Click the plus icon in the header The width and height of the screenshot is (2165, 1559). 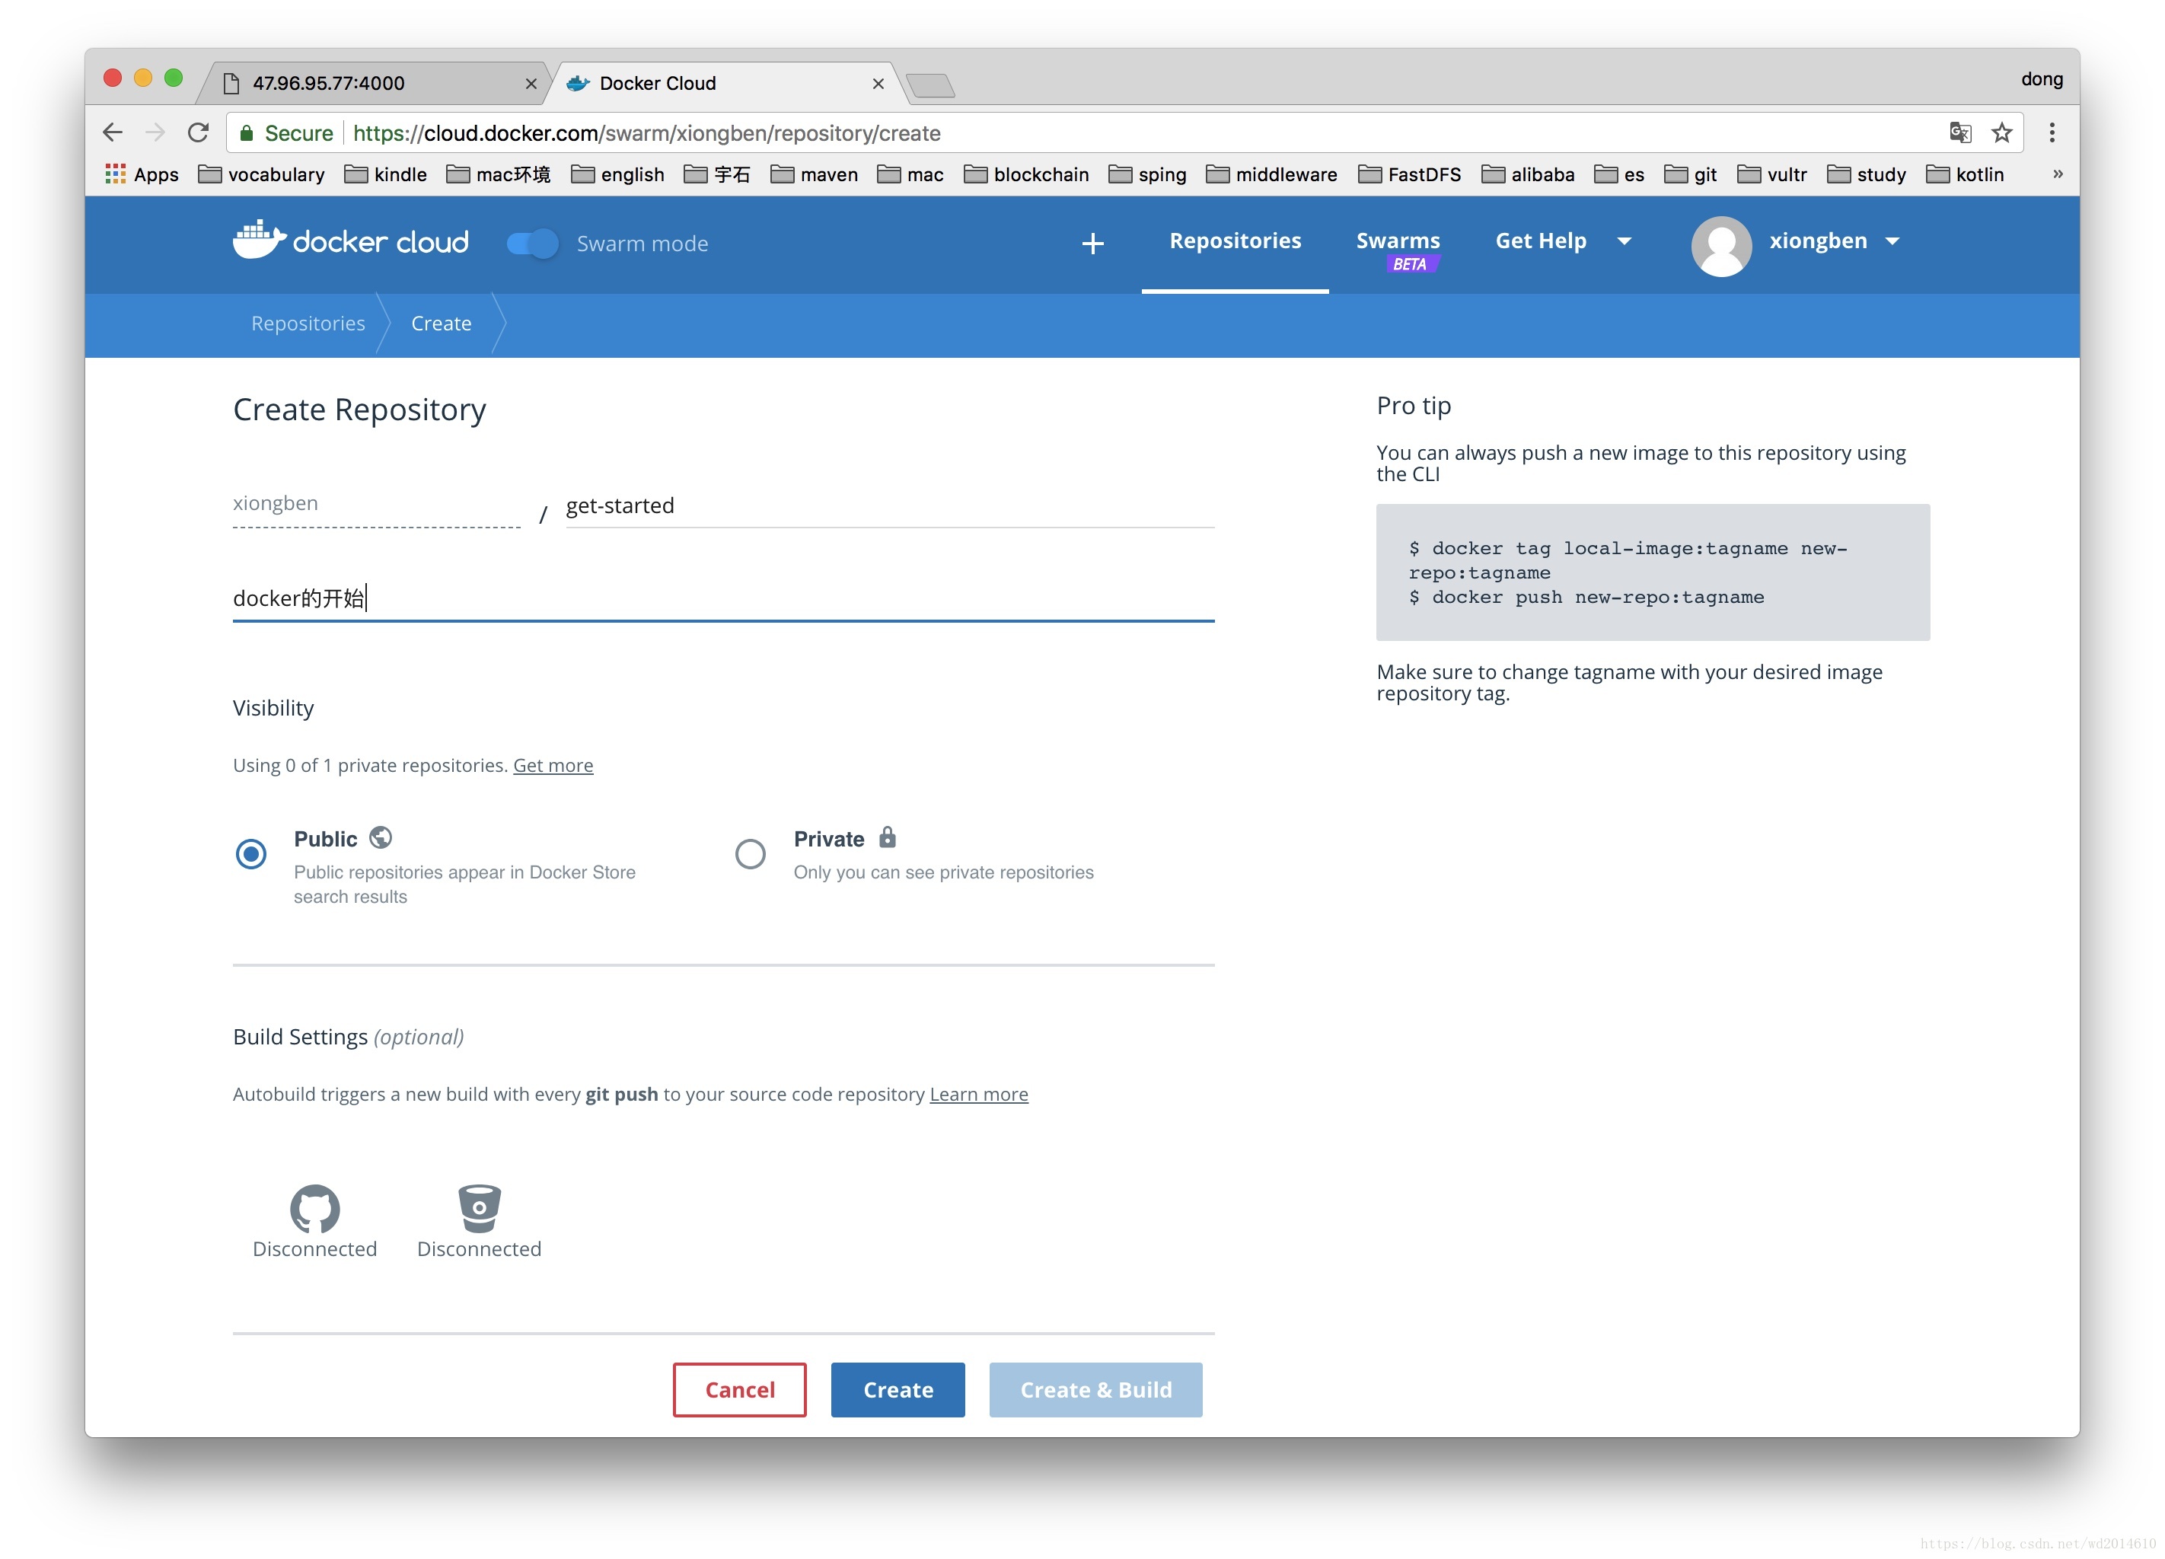(1093, 244)
